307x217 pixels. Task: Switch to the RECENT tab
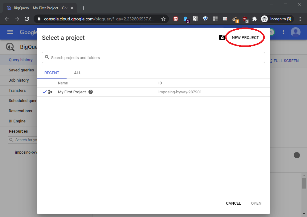[x=52, y=73]
